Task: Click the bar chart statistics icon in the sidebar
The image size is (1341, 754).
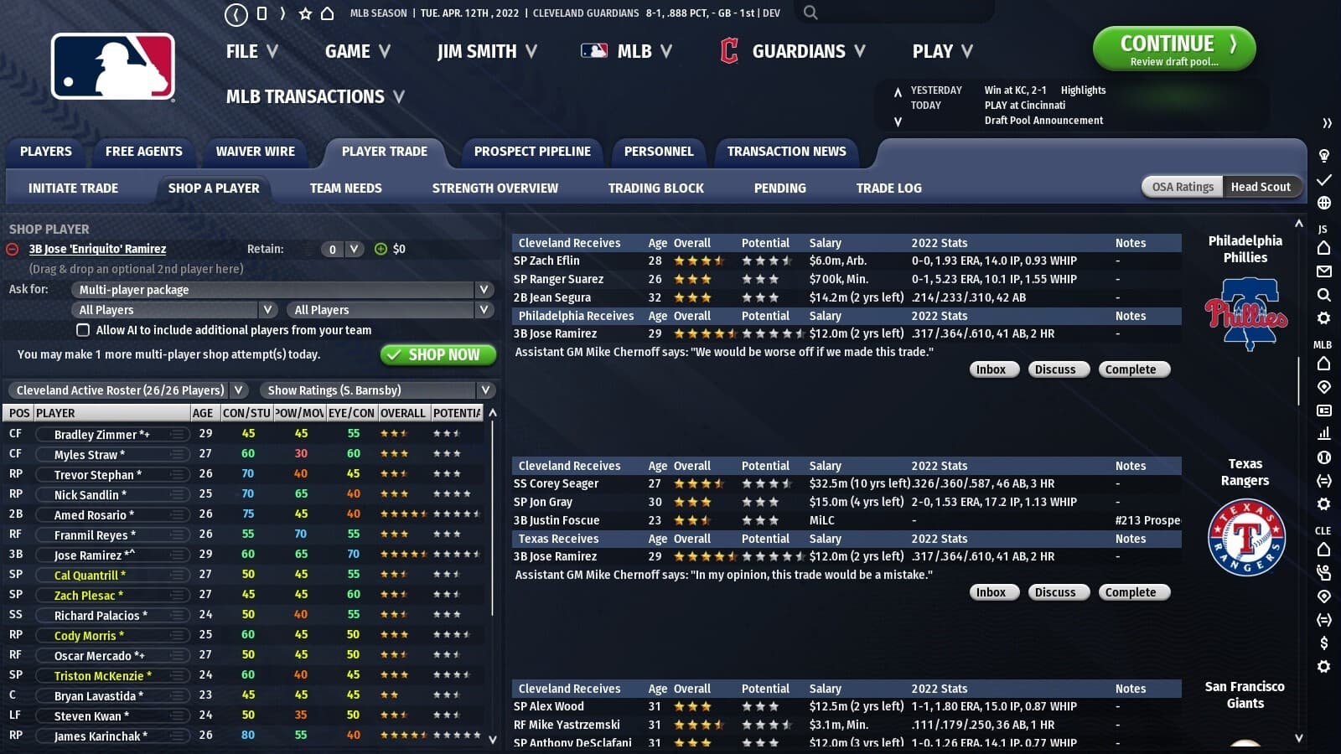Action: point(1324,434)
